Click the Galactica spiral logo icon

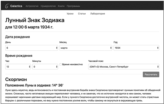(x=7, y=6)
